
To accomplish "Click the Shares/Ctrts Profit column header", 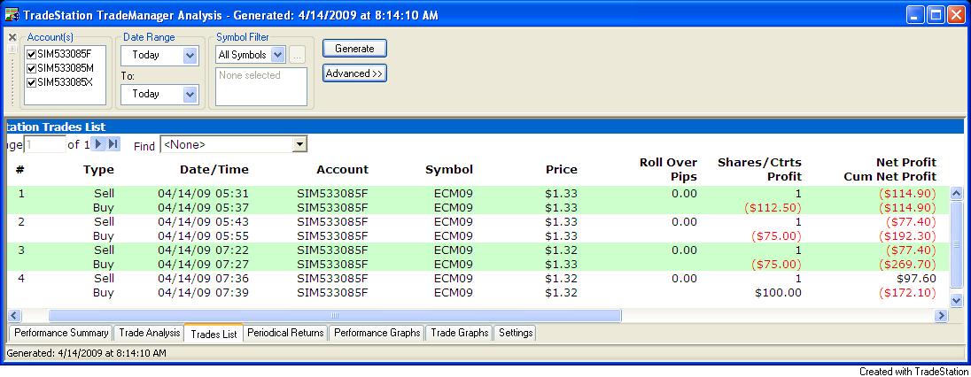I will tap(759, 170).
